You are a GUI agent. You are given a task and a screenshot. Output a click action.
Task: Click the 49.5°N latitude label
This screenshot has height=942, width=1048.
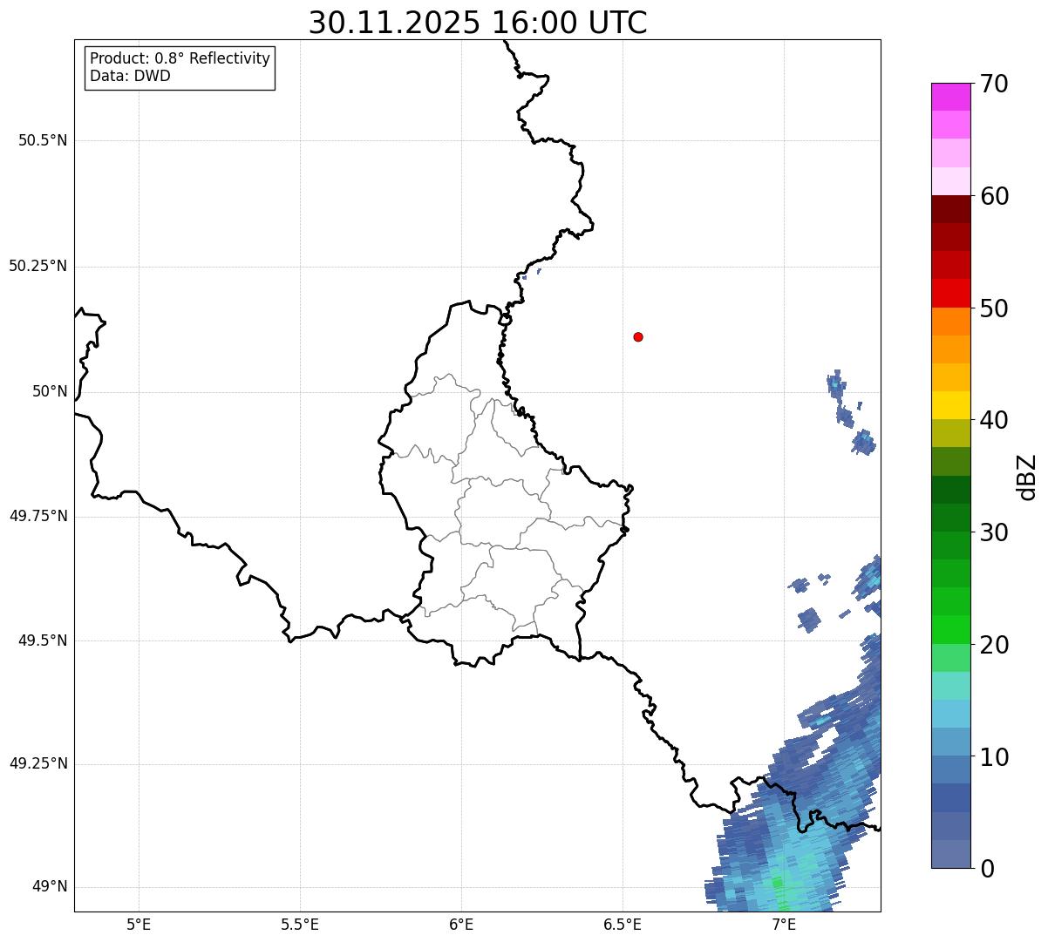[43, 640]
